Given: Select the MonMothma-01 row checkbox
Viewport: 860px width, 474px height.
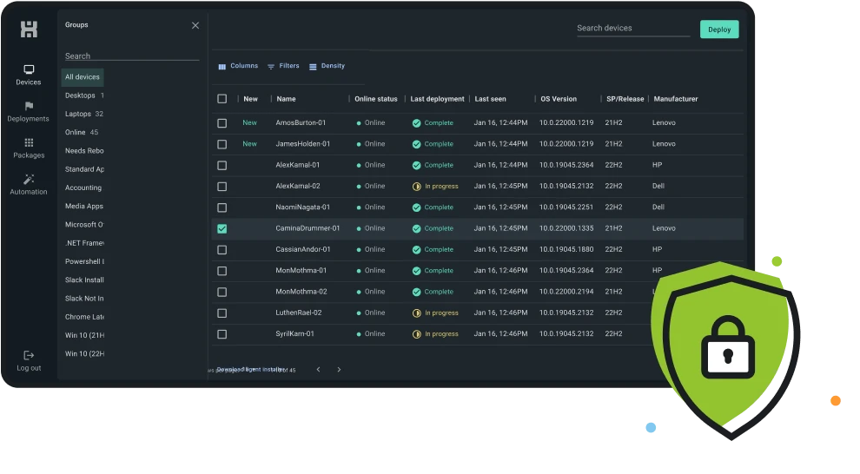Looking at the screenshot, I should pos(222,271).
